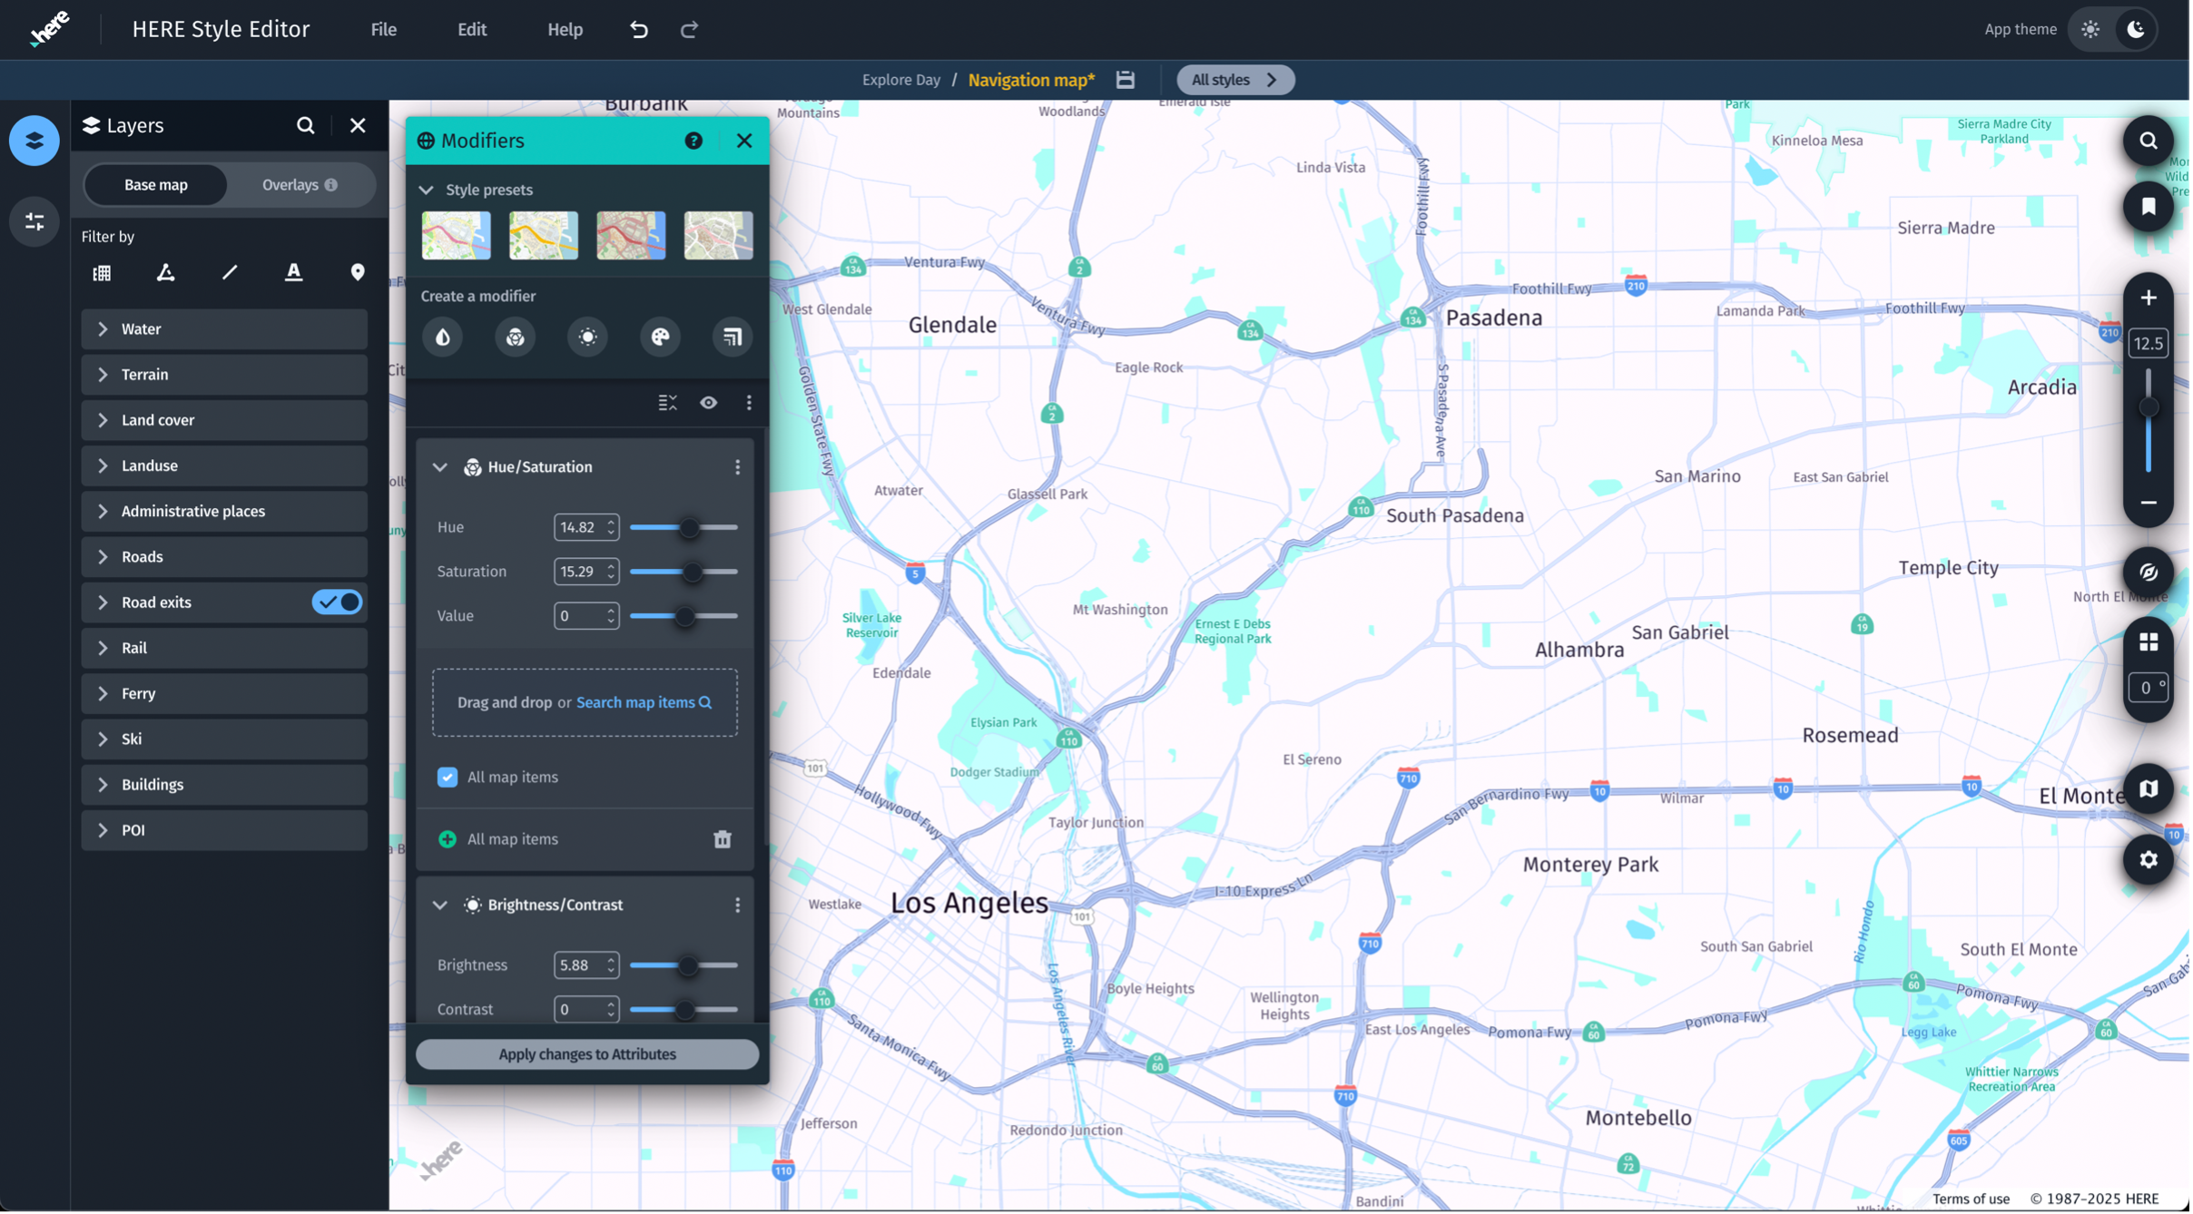This screenshot has height=1214, width=2193.
Task: Click Apply changes to Attributes button
Action: pos(586,1054)
